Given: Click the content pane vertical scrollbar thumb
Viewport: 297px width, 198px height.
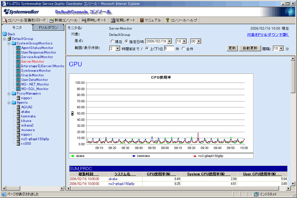Looking at the screenshot, I should pos(293,77).
